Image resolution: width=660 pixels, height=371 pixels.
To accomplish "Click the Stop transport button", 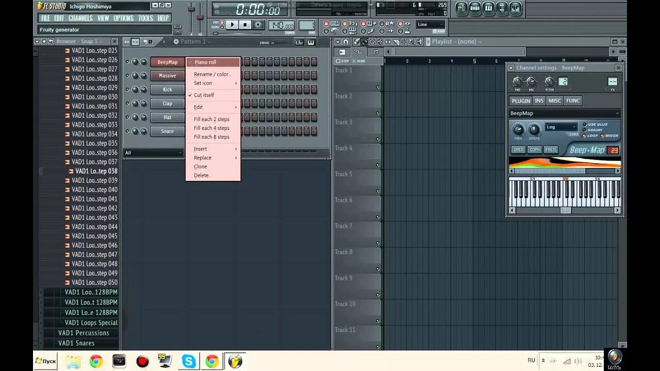I will (x=245, y=25).
